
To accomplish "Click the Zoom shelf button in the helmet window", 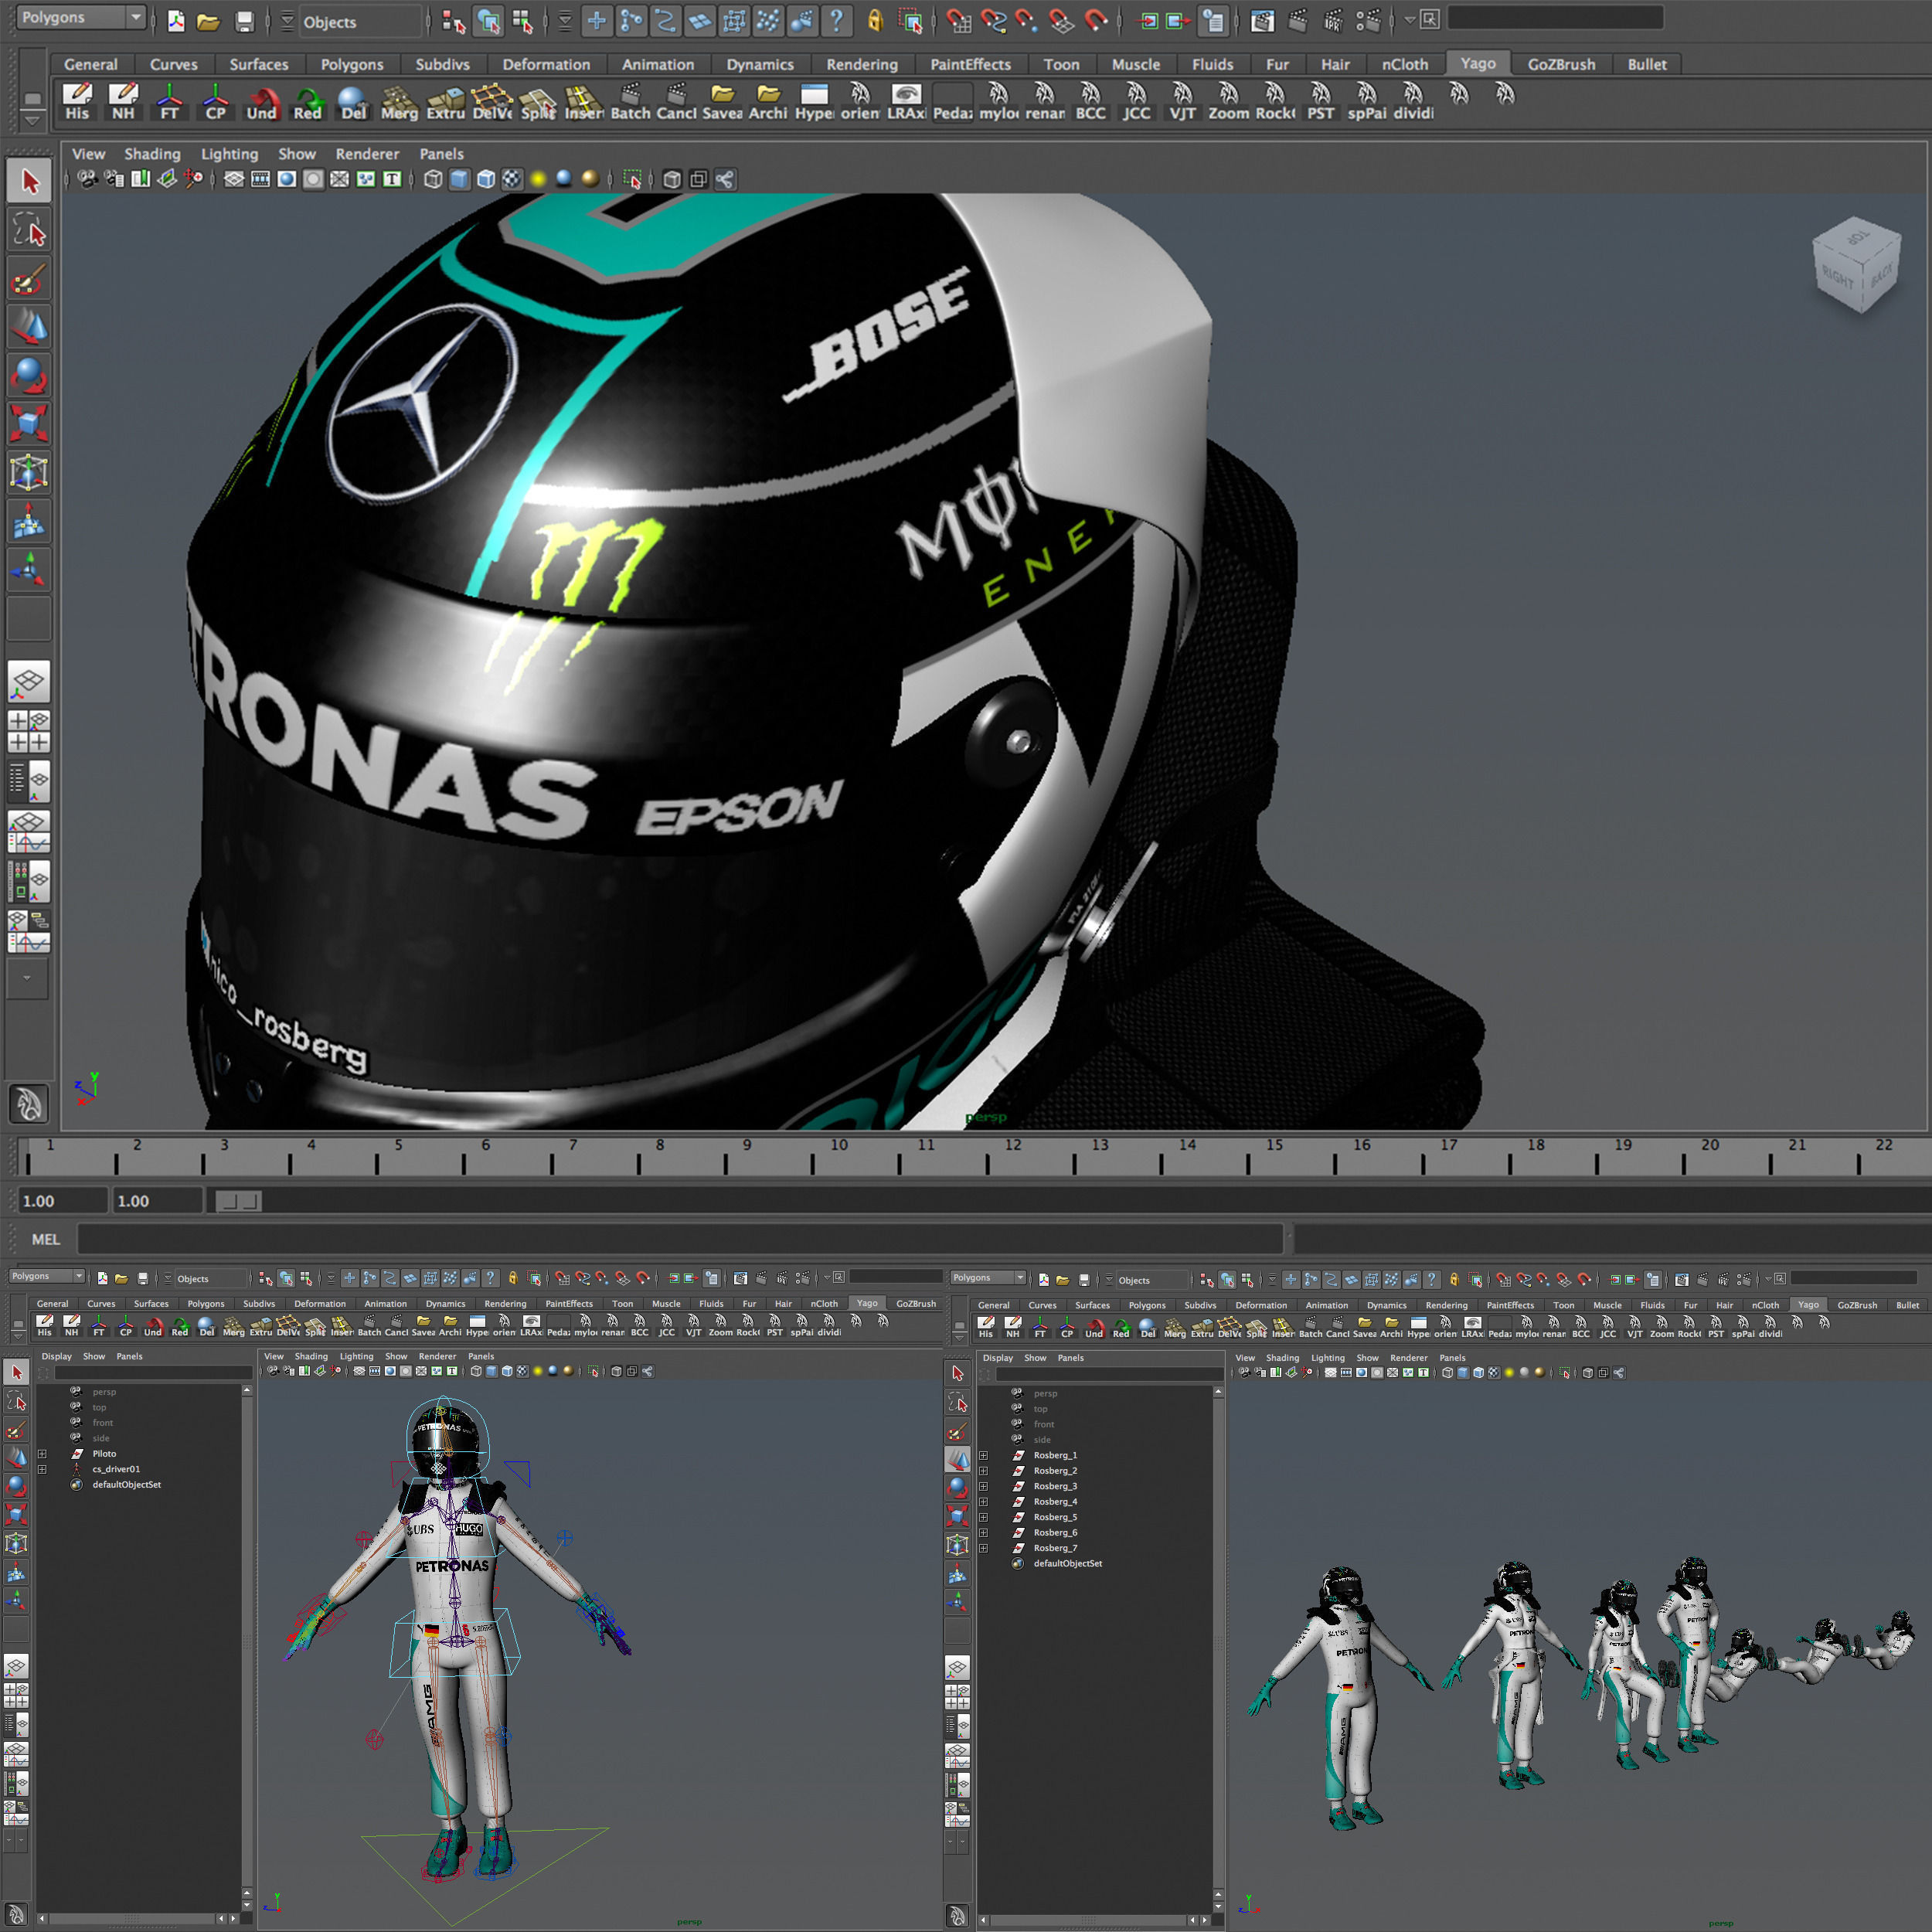I will [1229, 102].
